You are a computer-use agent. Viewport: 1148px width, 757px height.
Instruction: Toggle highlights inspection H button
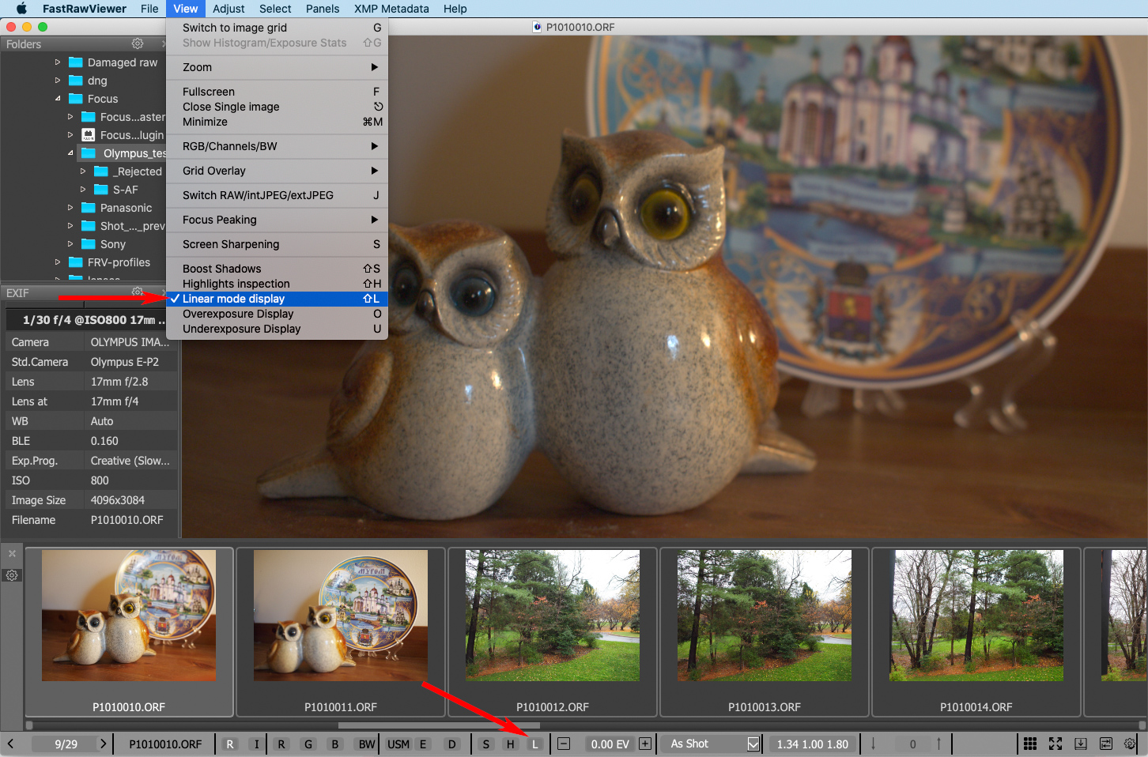coord(511,744)
